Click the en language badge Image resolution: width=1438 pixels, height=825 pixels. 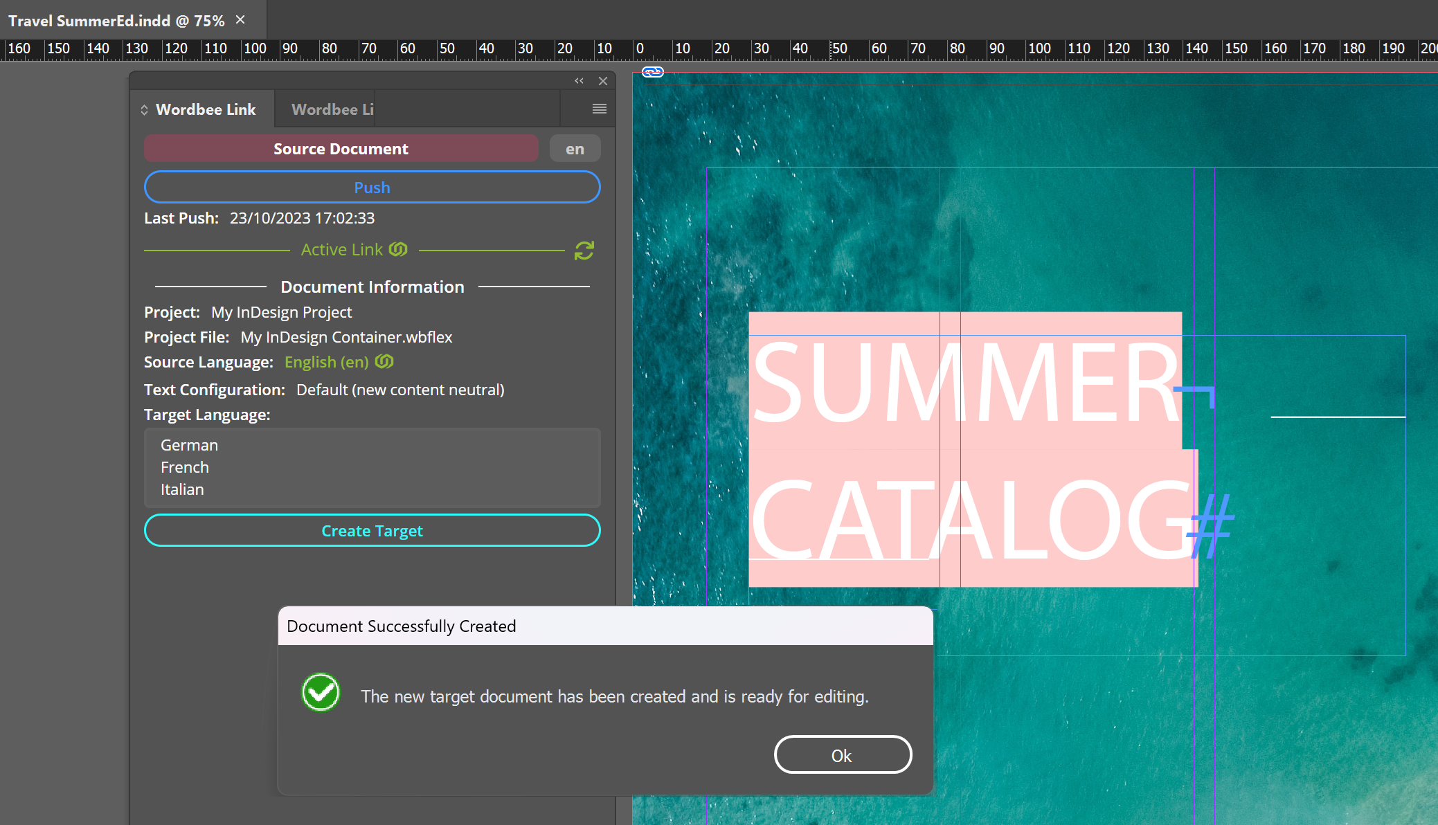coord(575,149)
